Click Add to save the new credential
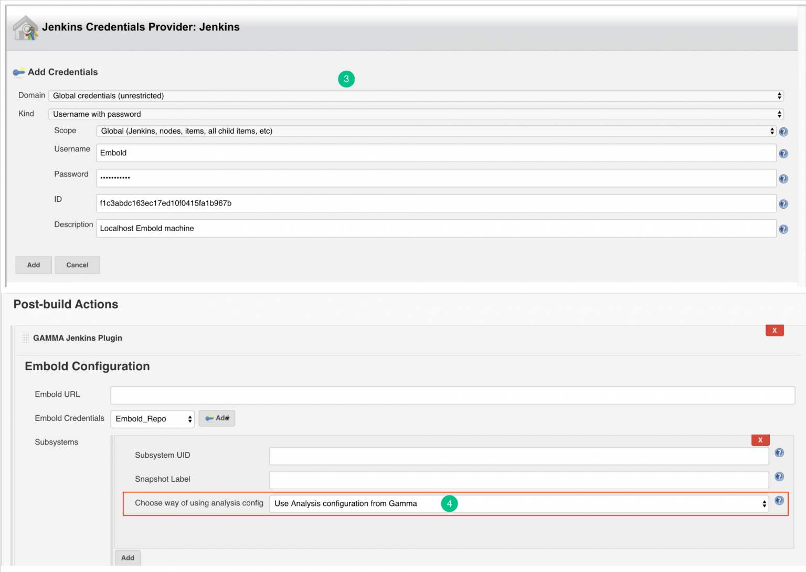Image resolution: width=806 pixels, height=572 pixels. (x=33, y=265)
